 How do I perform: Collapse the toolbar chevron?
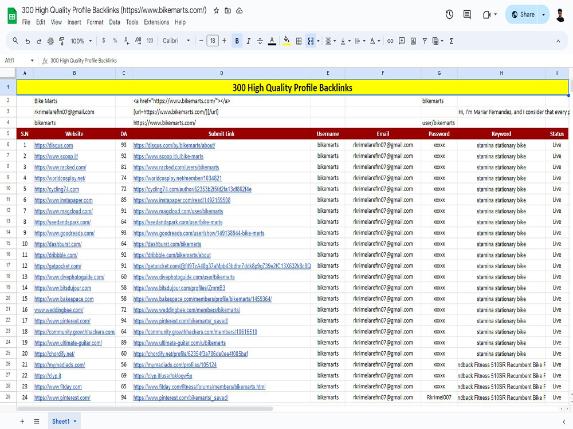coord(558,41)
